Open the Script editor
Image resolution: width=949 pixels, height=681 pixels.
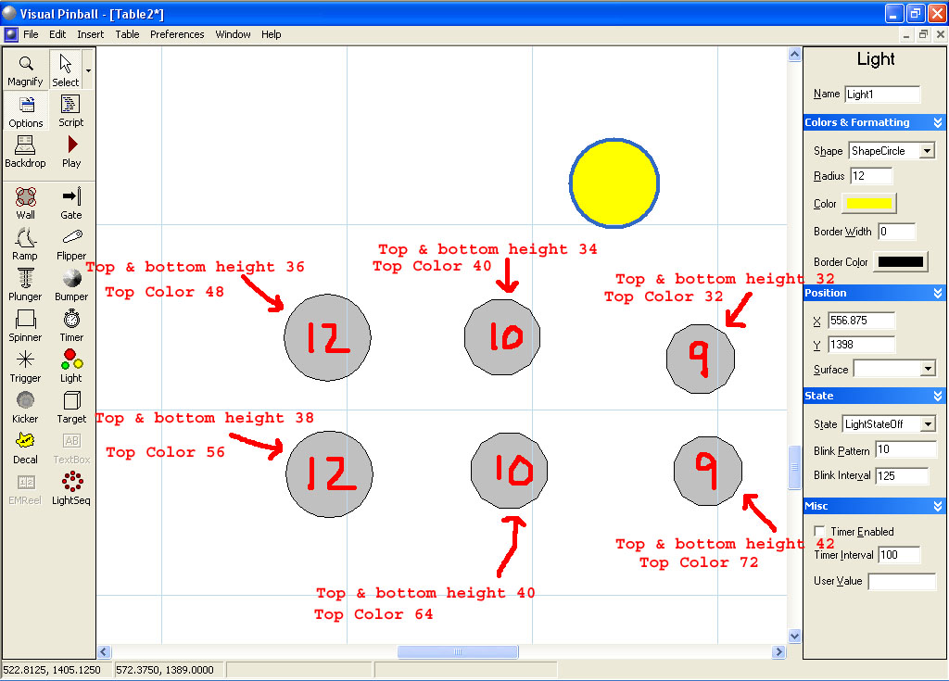coord(71,110)
